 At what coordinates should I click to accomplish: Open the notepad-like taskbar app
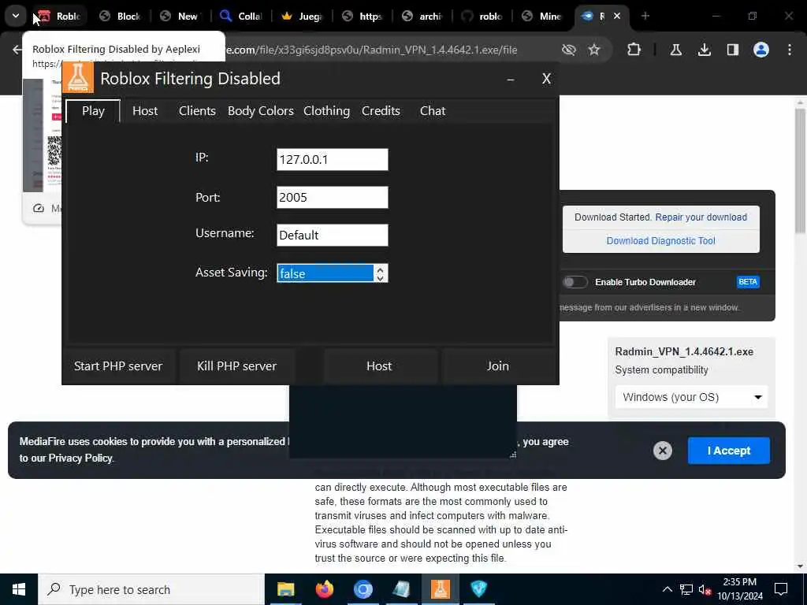click(x=401, y=589)
